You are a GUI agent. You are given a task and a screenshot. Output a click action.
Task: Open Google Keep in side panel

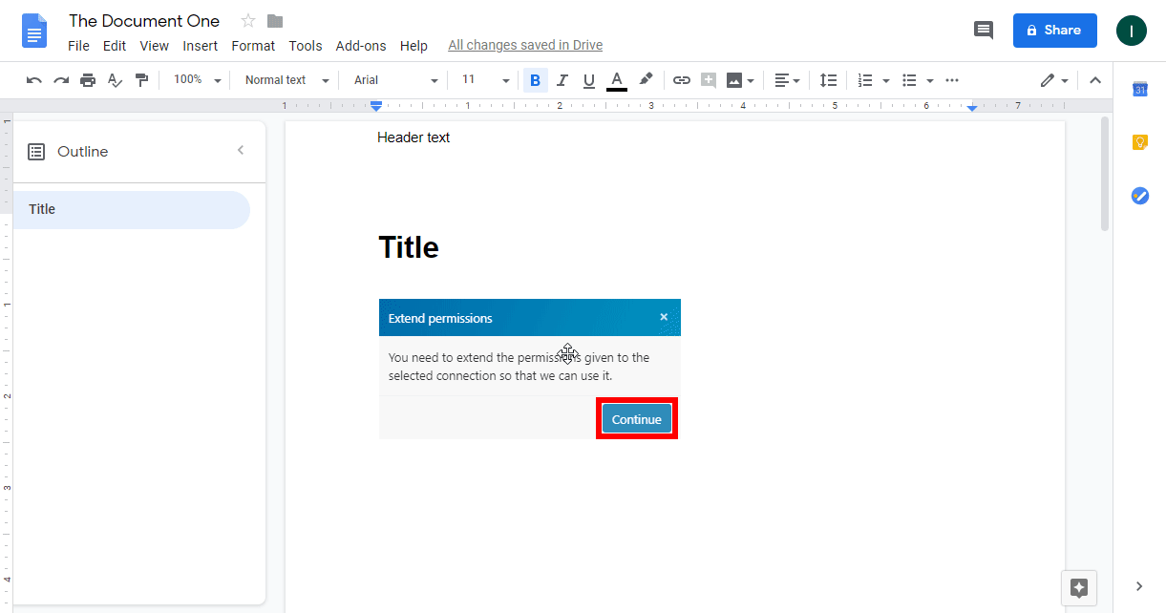[x=1139, y=142]
